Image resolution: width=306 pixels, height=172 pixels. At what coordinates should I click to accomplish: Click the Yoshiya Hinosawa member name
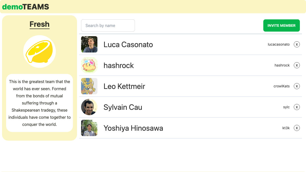tap(133, 128)
